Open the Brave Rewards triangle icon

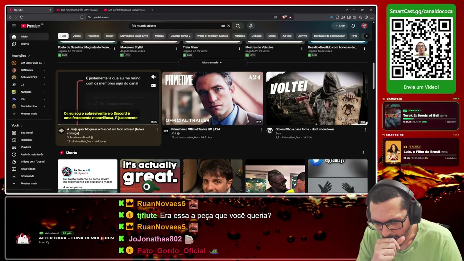point(290,17)
